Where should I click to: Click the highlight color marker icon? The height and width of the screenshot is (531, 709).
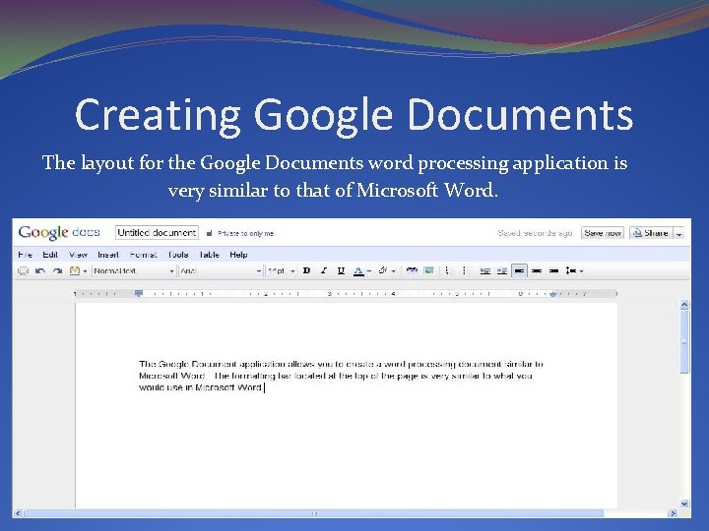(383, 270)
